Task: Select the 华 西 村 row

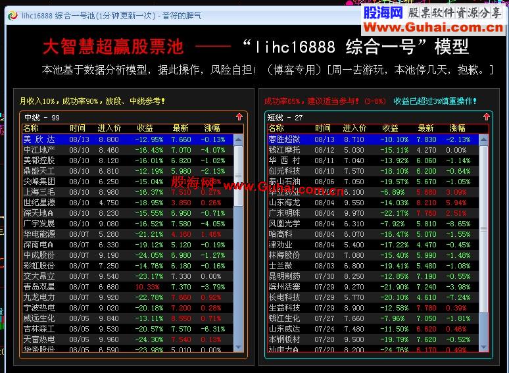Action: pyautogui.click(x=374, y=161)
